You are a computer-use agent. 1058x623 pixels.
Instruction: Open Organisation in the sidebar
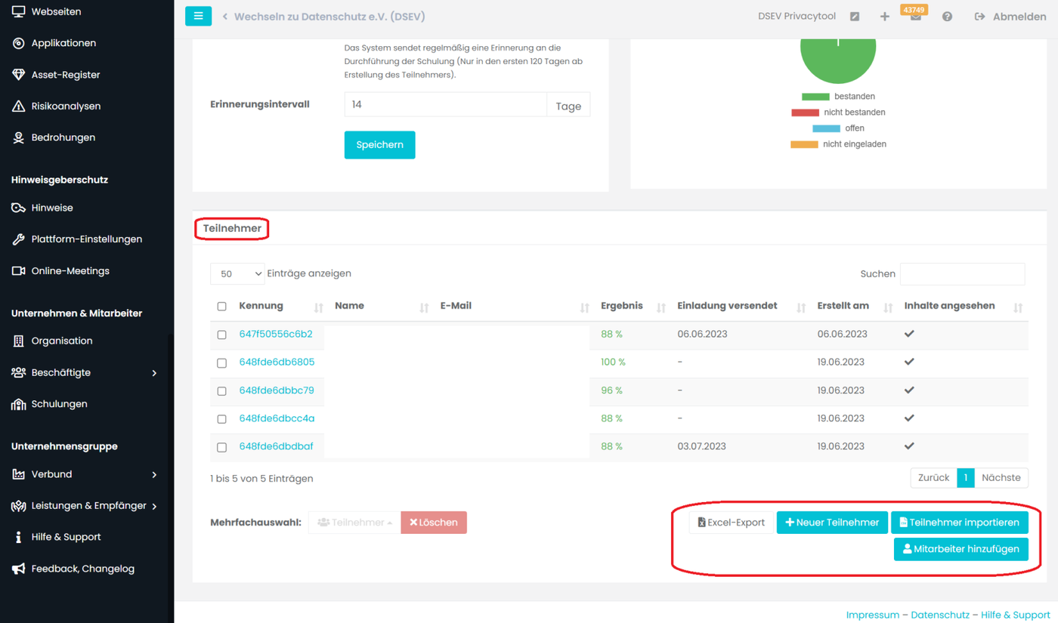62,341
